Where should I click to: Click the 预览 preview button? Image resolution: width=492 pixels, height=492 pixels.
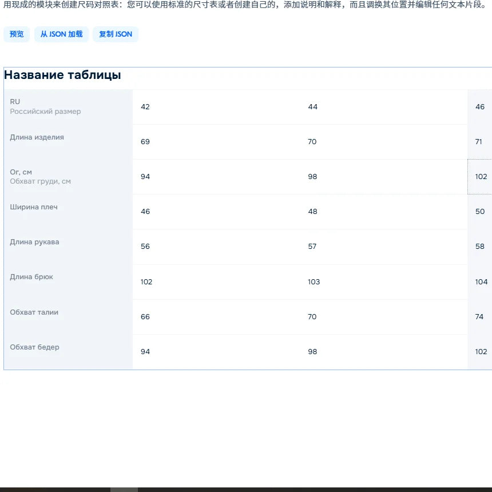(x=17, y=34)
